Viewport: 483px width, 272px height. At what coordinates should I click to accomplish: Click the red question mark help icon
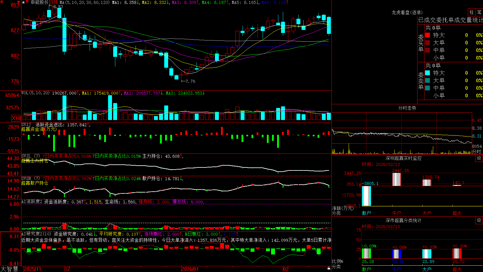pyautogui.click(x=18, y=2)
